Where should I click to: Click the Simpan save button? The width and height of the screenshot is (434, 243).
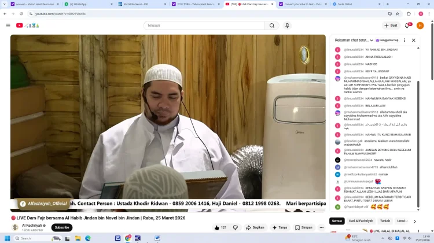304,227
